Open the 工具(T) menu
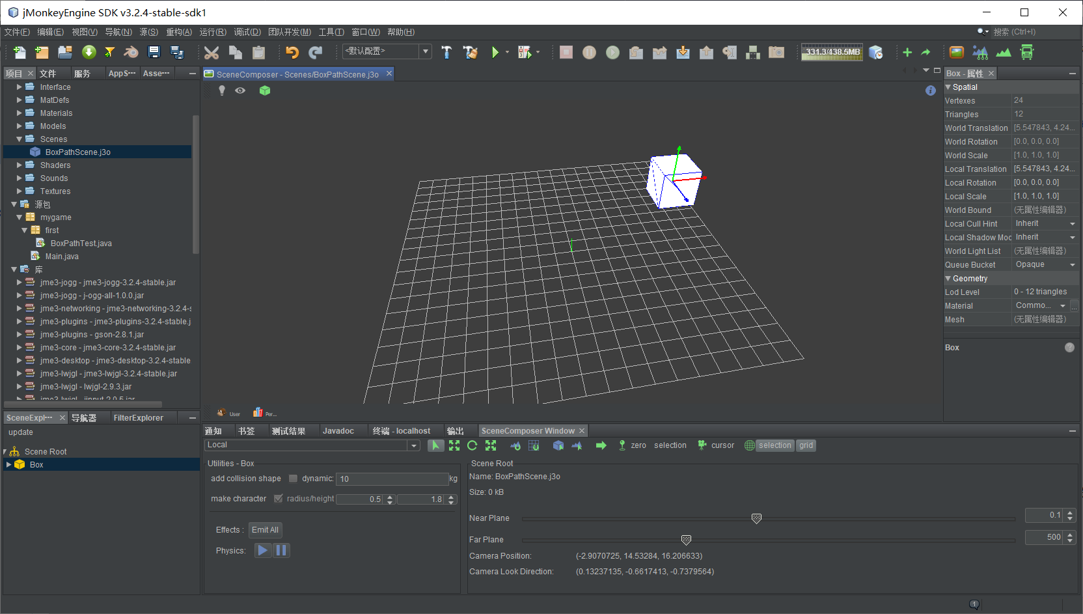This screenshot has height=614, width=1083. click(331, 32)
